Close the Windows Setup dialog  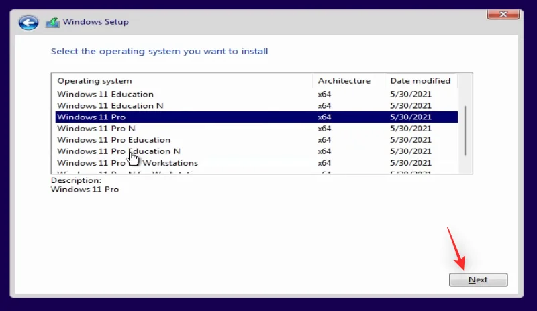click(x=503, y=14)
